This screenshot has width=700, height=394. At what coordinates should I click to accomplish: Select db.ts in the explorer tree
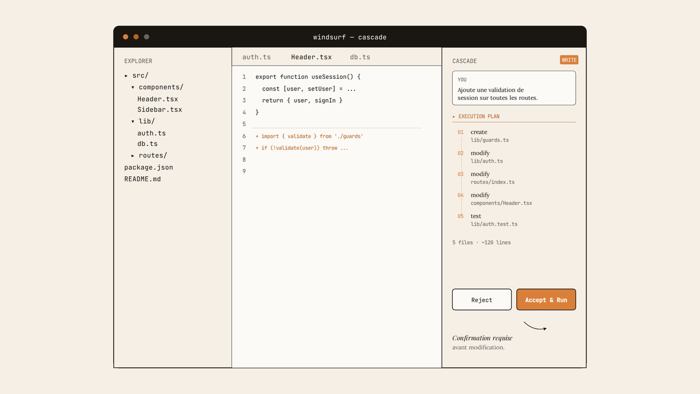click(148, 144)
